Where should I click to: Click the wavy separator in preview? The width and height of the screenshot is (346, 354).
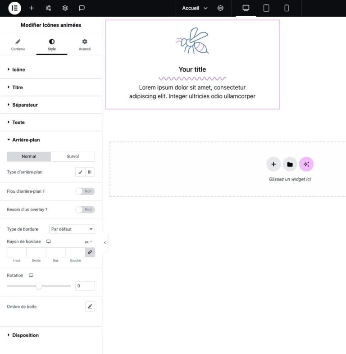(192, 78)
